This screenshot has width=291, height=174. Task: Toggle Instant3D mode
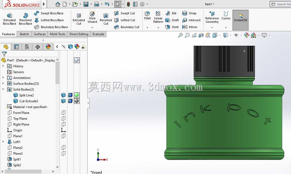pyautogui.click(x=240, y=20)
